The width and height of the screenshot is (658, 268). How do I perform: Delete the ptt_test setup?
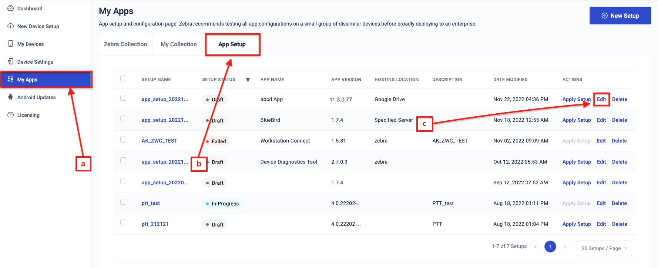tap(619, 203)
